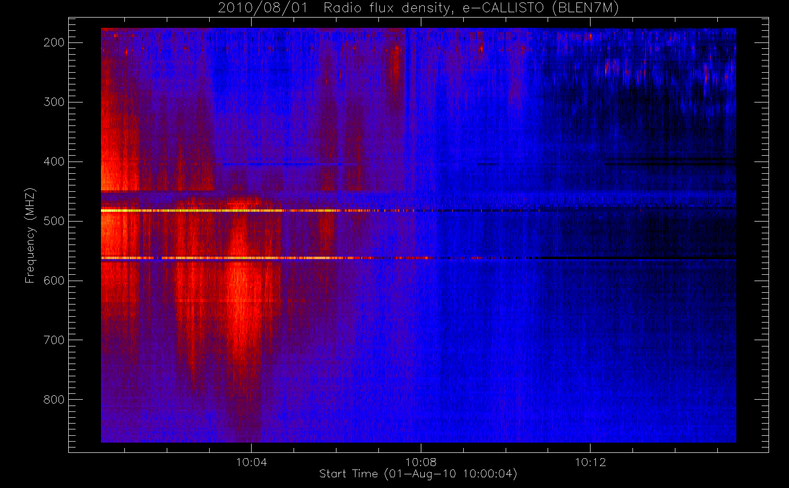Viewport: 789px width, 488px height.
Task: Click the plot title mentioning e-CALLISTO (BLEN7M)
Action: point(418,8)
